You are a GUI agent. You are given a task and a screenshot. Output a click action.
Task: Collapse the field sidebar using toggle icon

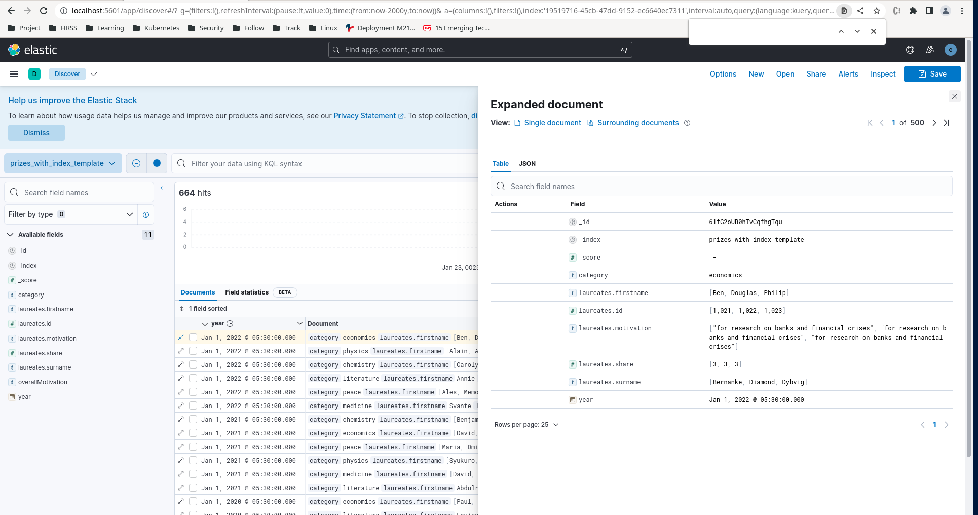pos(164,188)
